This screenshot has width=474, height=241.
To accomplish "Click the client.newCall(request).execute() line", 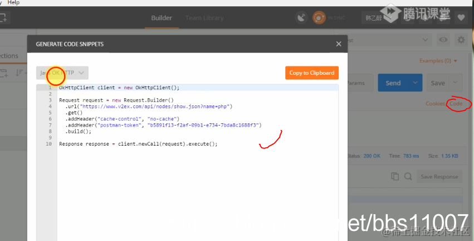I will (138, 144).
